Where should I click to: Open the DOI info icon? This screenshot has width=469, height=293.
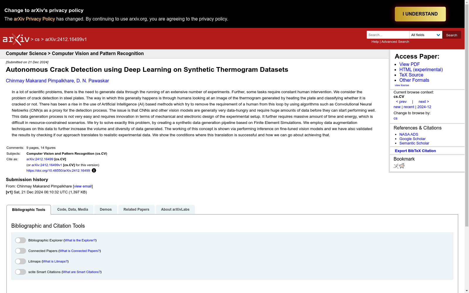[94, 171]
